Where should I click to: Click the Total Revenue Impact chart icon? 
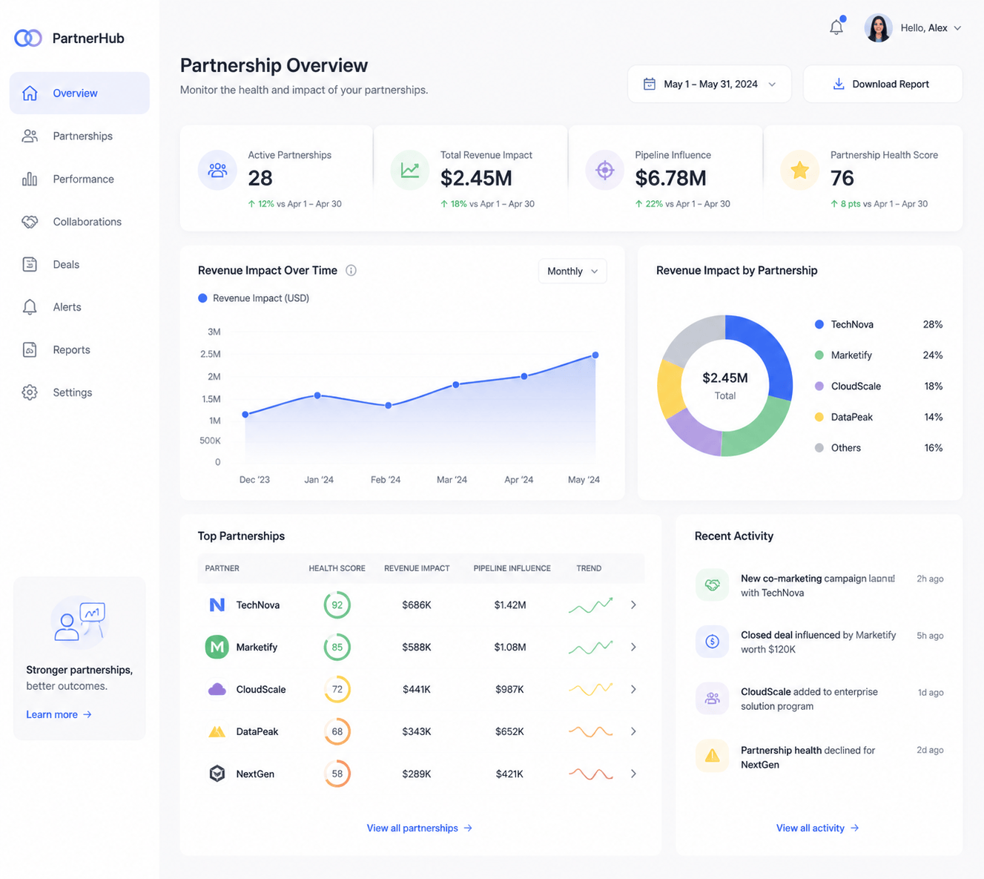coord(410,170)
